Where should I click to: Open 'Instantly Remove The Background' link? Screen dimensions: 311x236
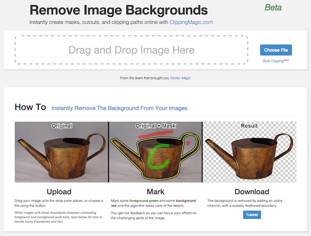click(119, 108)
